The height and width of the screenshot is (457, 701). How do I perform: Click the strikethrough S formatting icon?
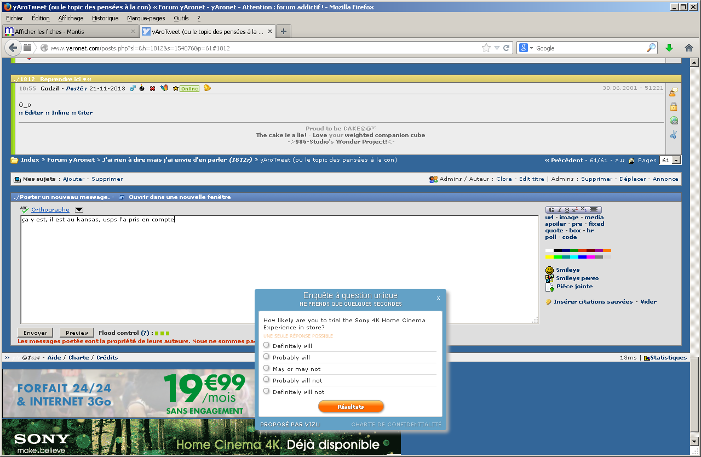567,210
